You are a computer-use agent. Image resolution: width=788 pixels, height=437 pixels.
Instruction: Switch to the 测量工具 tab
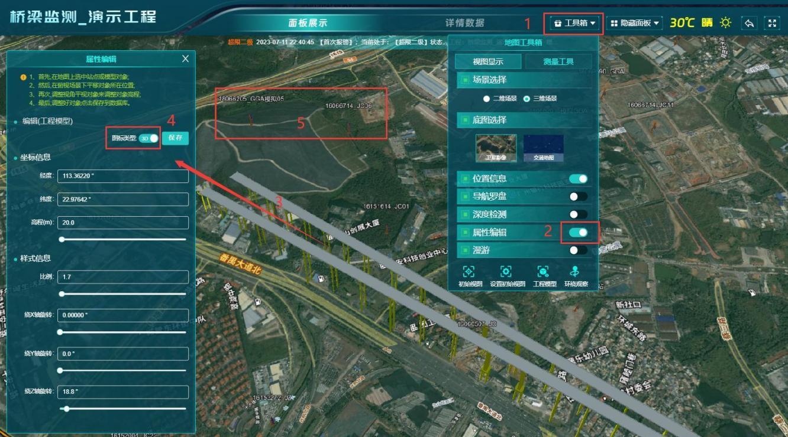[x=558, y=61]
